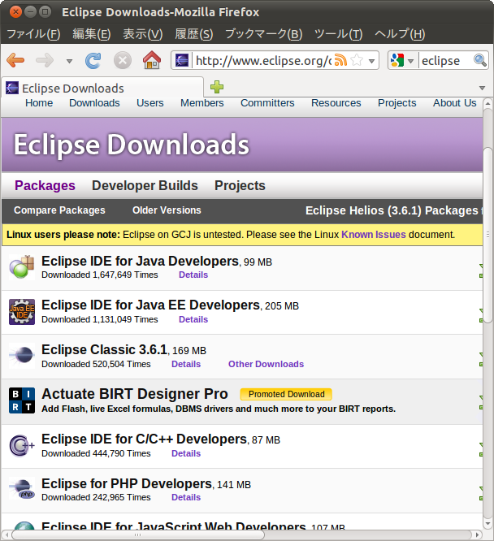494x541 pixels.
Task: Click Compare Packages
Action: pyautogui.click(x=59, y=210)
